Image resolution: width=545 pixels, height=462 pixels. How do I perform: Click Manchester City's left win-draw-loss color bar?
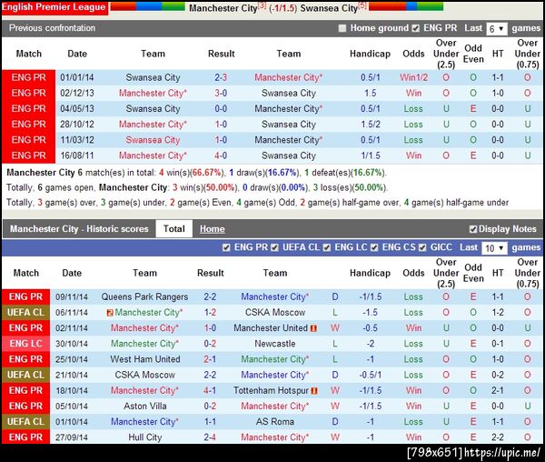[147, 6]
